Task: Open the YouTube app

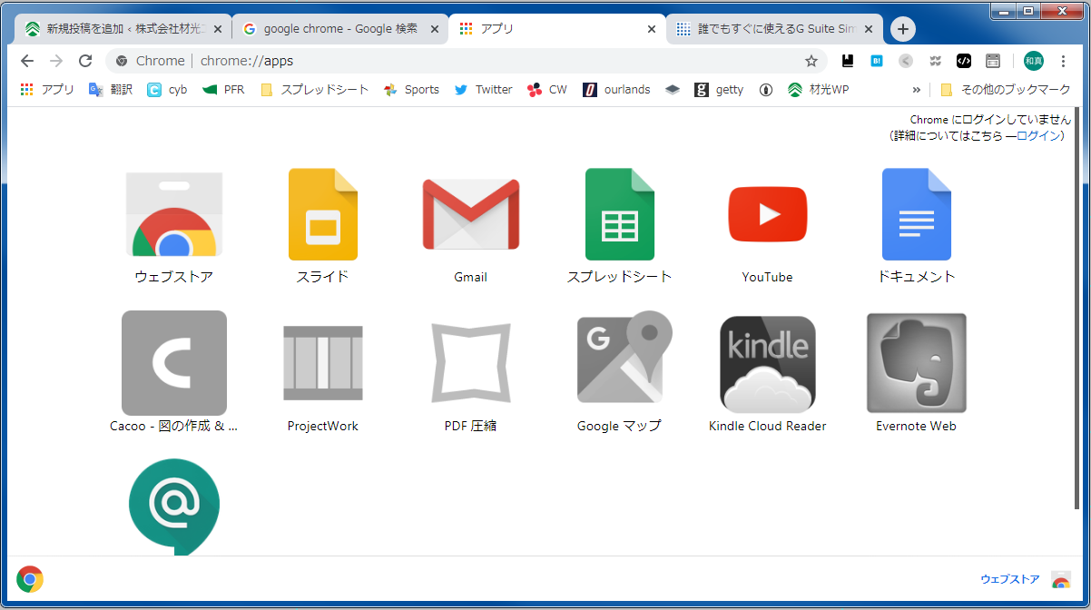Action: point(768,215)
